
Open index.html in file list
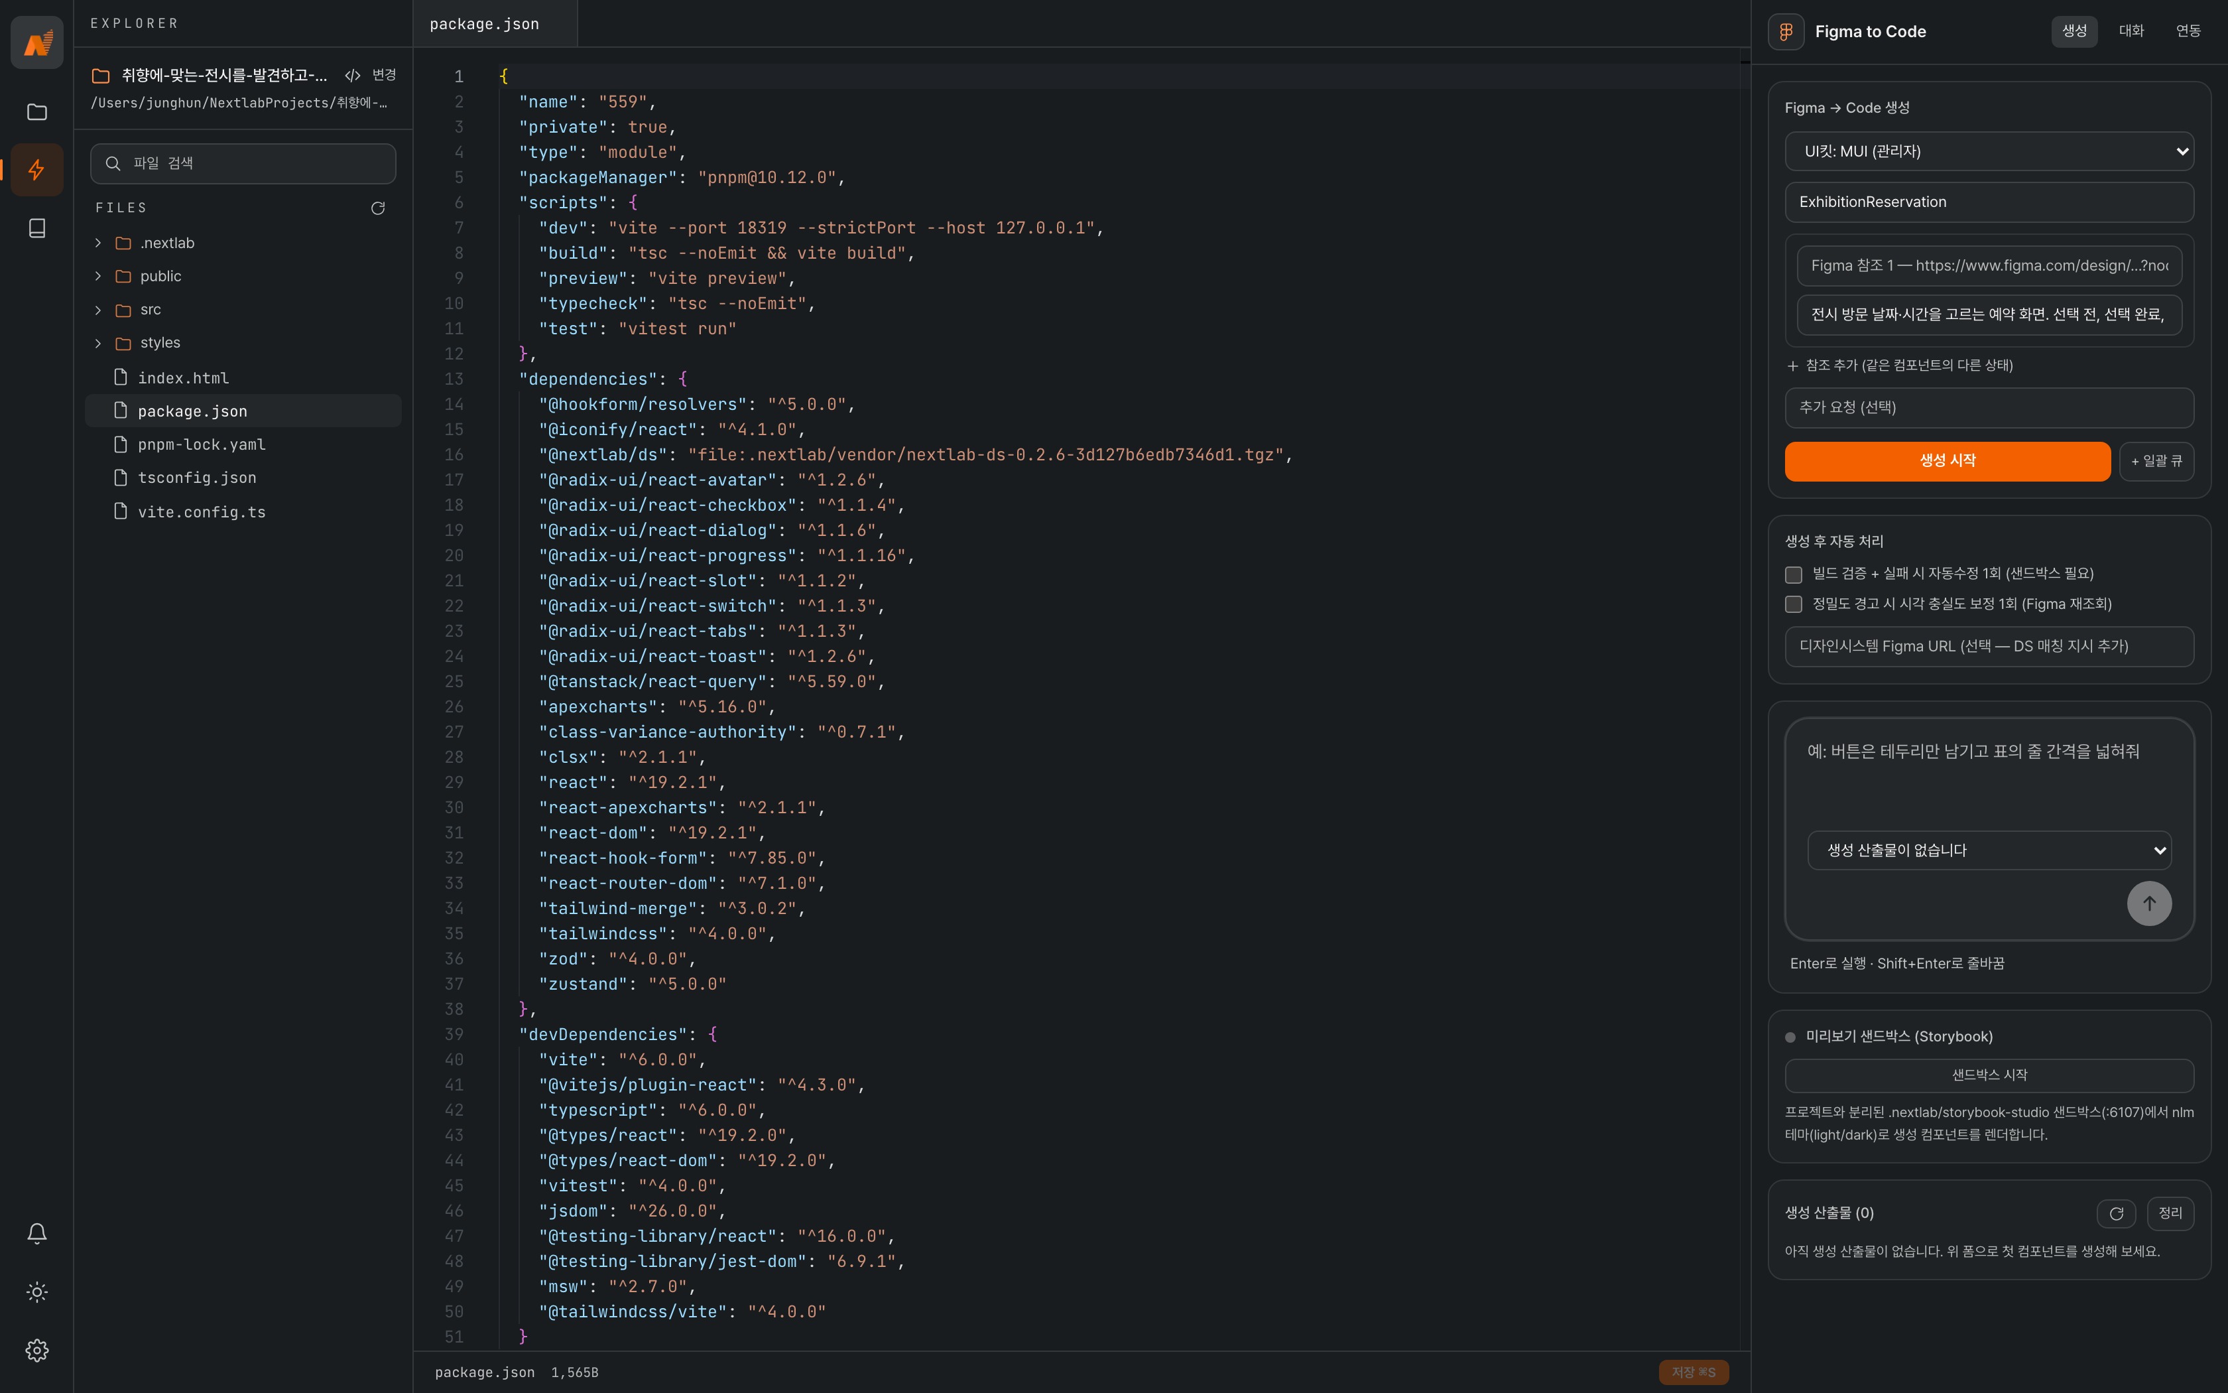pyautogui.click(x=244, y=377)
